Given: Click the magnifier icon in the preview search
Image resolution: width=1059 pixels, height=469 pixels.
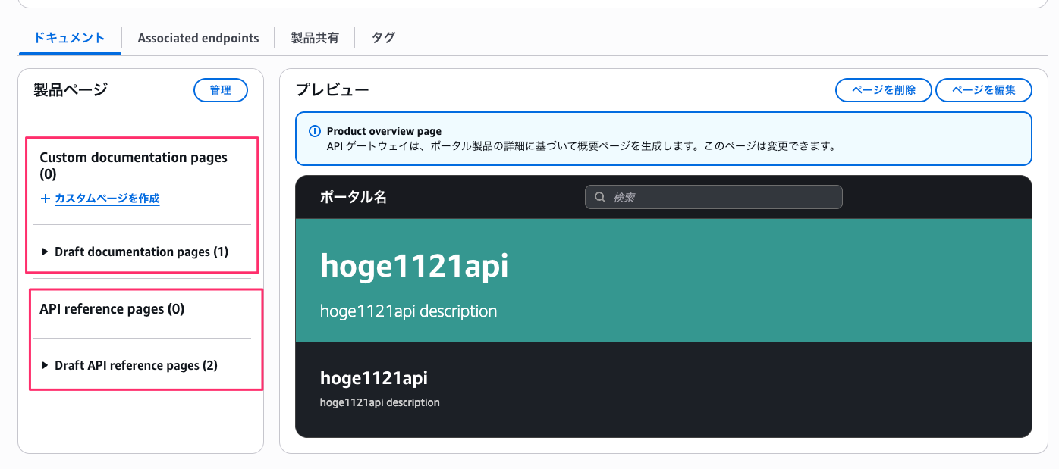Looking at the screenshot, I should [x=600, y=198].
